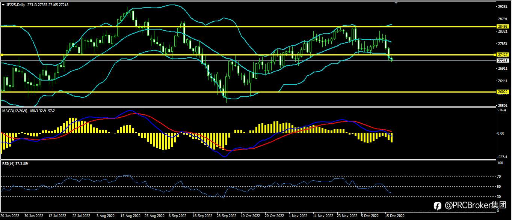Viewport: 512px width, 220px height.
Task: Click the 15 Aug 2022 date label
Action: tap(130, 216)
